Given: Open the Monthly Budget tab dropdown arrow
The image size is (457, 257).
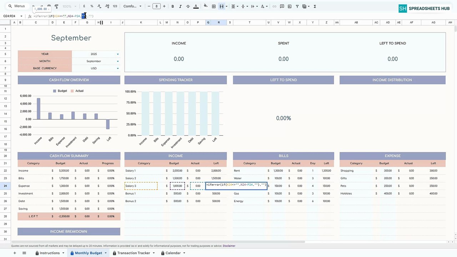Looking at the screenshot, I should (105, 253).
